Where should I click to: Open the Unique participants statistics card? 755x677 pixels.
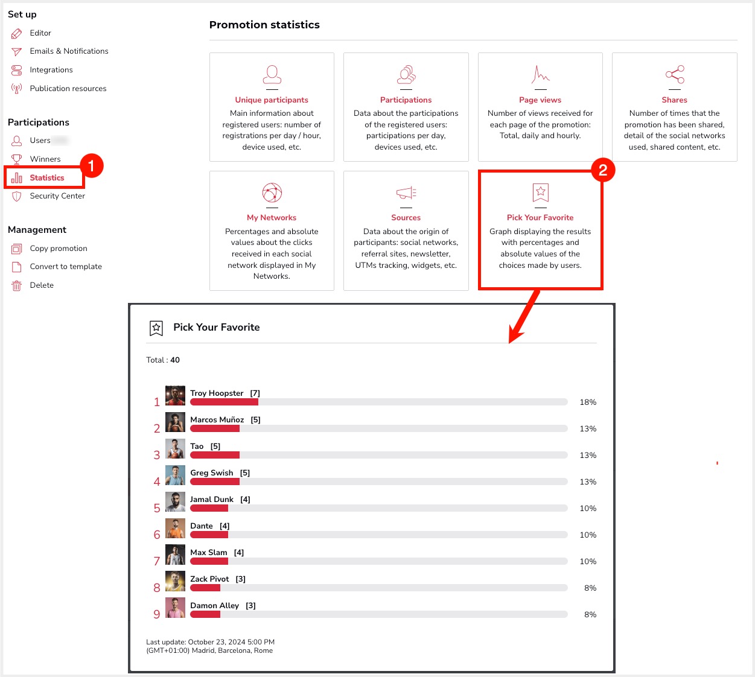pos(272,107)
